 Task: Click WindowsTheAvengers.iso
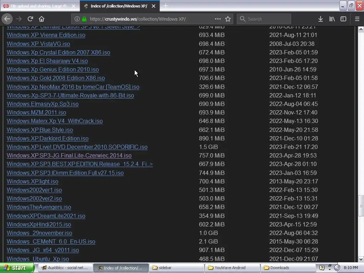point(39,207)
